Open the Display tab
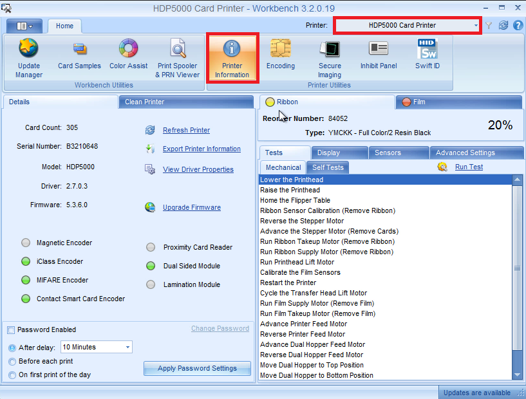Image resolution: width=526 pixels, height=399 pixels. point(339,153)
